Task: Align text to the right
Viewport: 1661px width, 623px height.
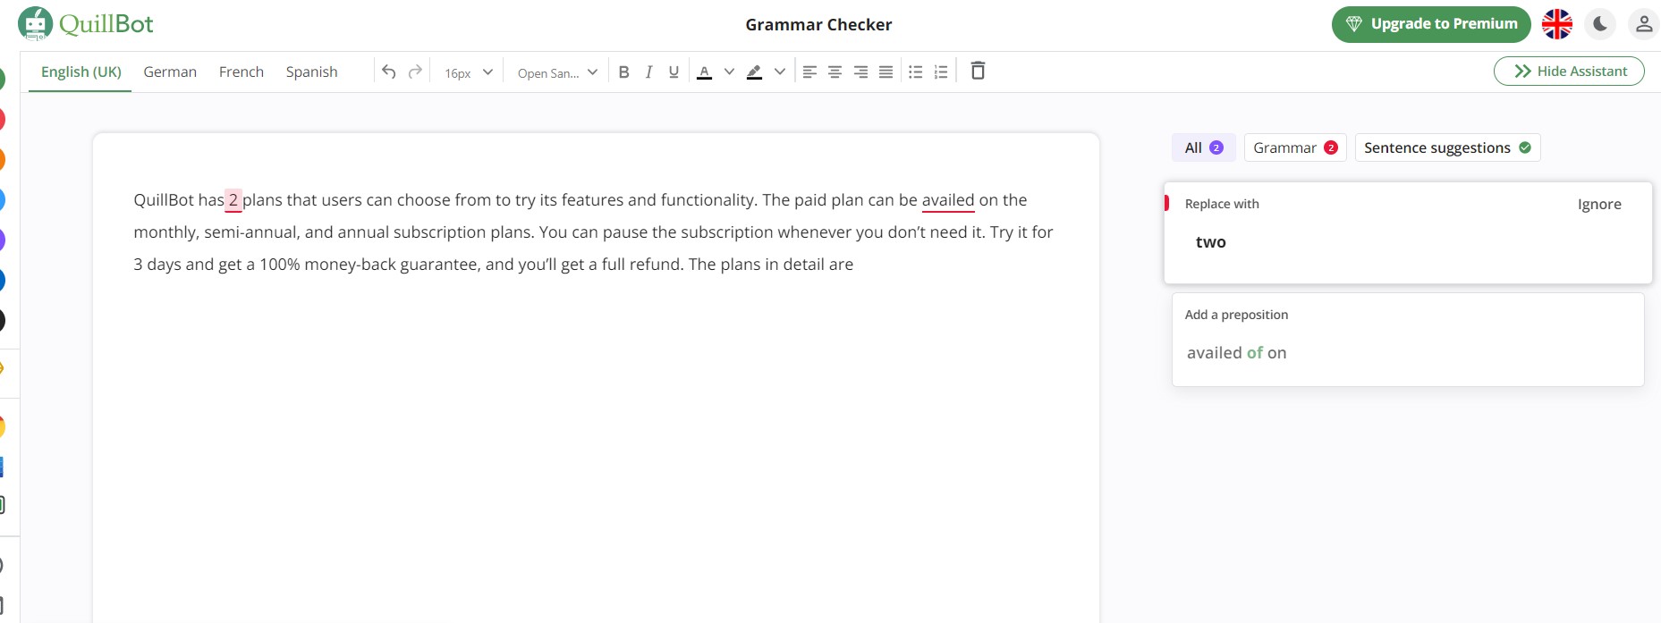Action: 860,72
